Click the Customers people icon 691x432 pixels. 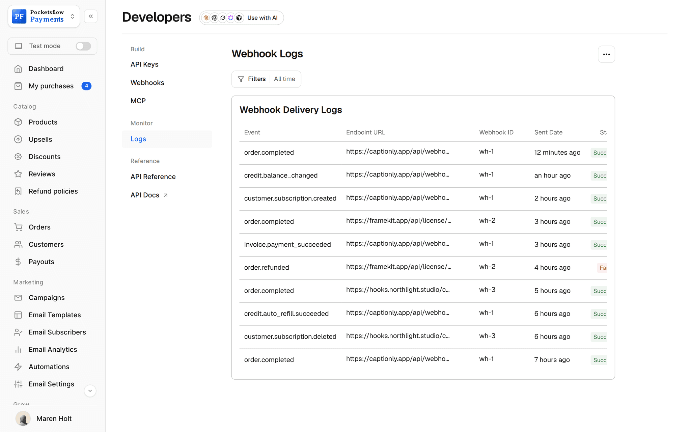tap(18, 244)
